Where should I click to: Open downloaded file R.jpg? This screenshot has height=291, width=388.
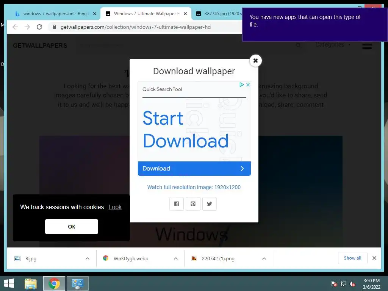30,258
